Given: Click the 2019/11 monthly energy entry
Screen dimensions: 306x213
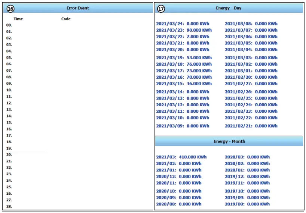Looking at the screenshot, I should (247, 183).
